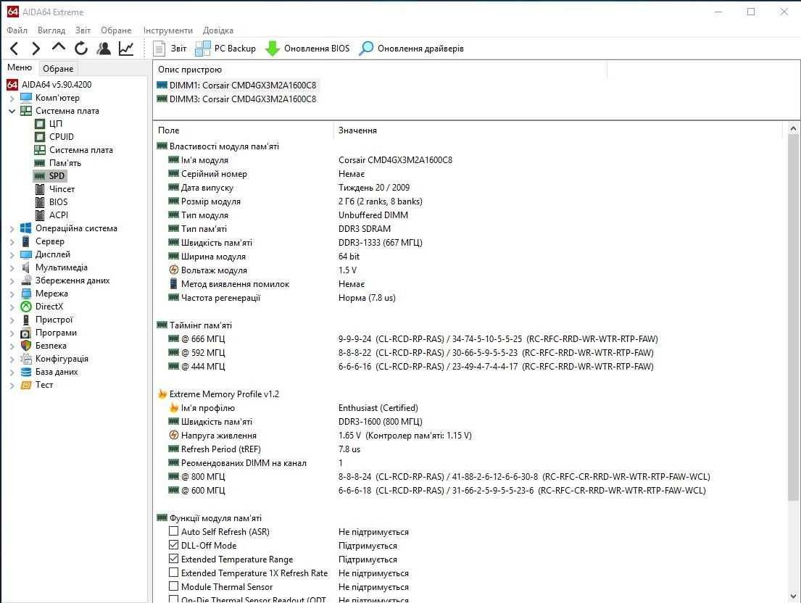Expand the Дисплей tree node
The width and height of the screenshot is (801, 603).
12,255
